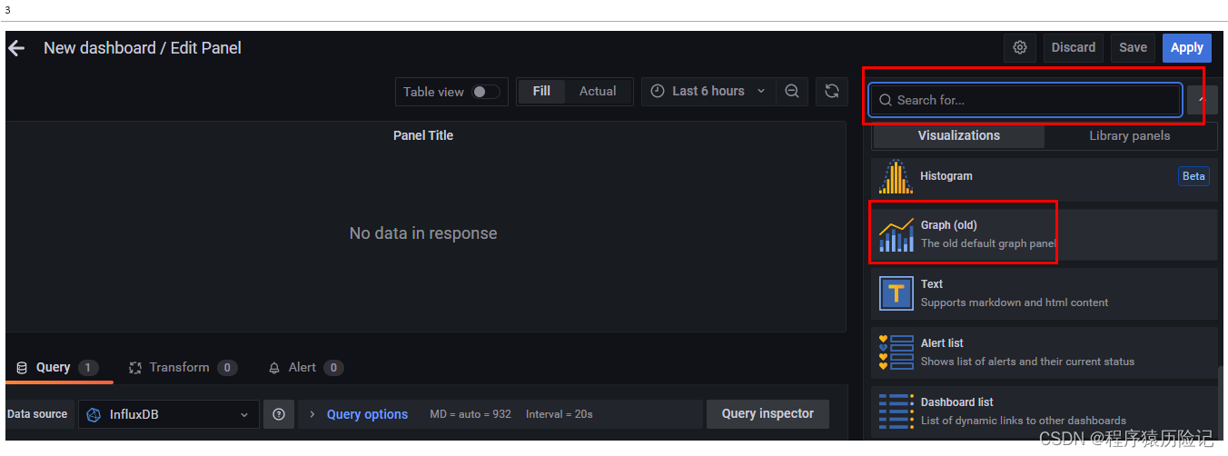This screenshot has height=456, width=1228.
Task: Click the 'Interval = 20s' text
Action: pyautogui.click(x=560, y=414)
